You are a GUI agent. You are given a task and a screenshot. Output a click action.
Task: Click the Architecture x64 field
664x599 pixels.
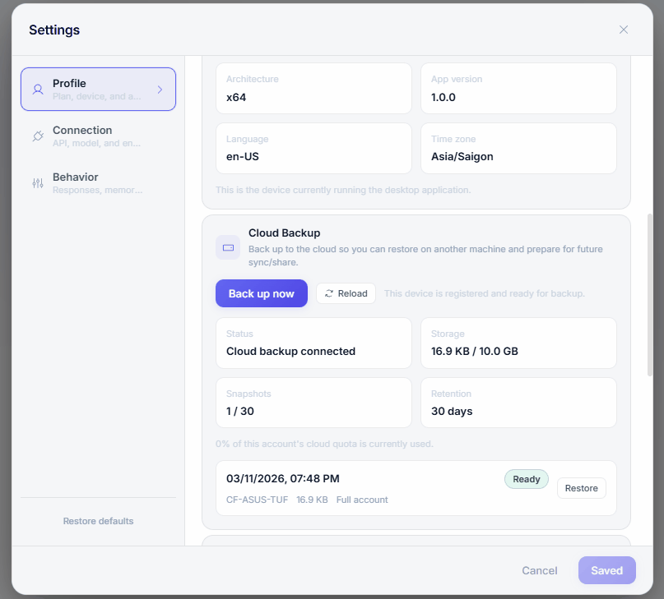pyautogui.click(x=313, y=89)
